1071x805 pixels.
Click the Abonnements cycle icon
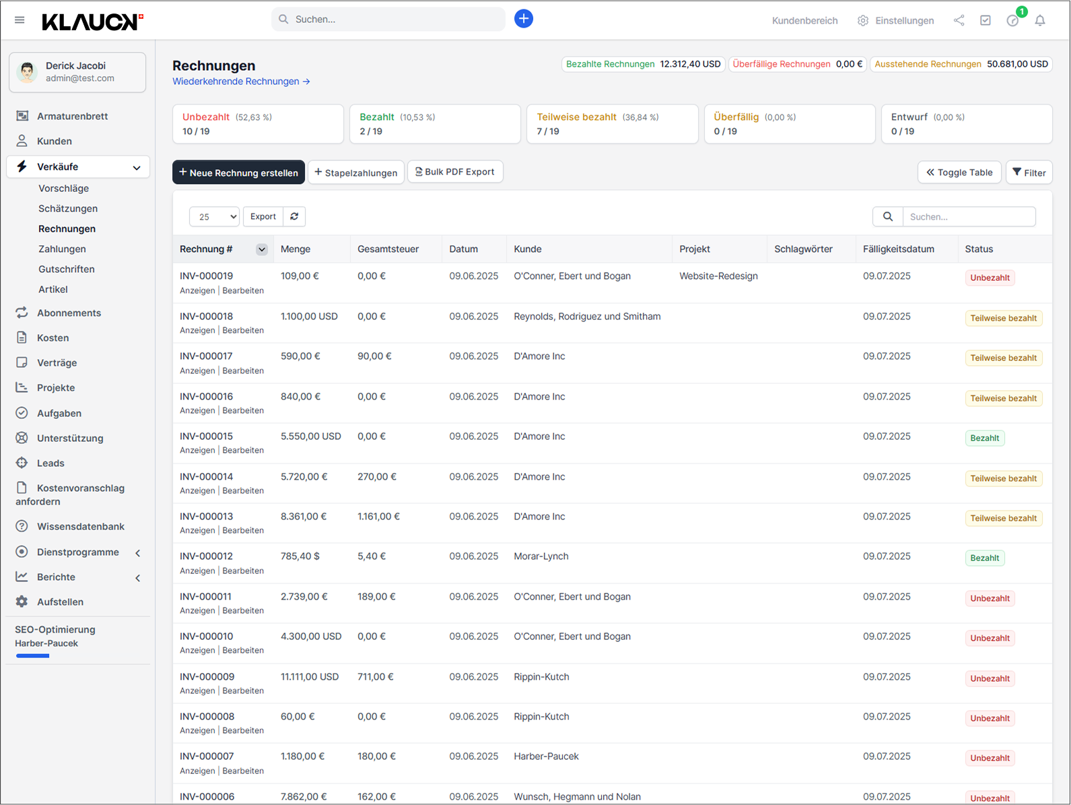22,313
